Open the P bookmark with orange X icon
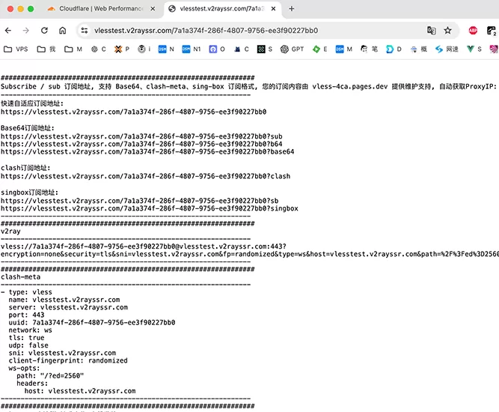This screenshot has height=412, width=499. [x=122, y=49]
